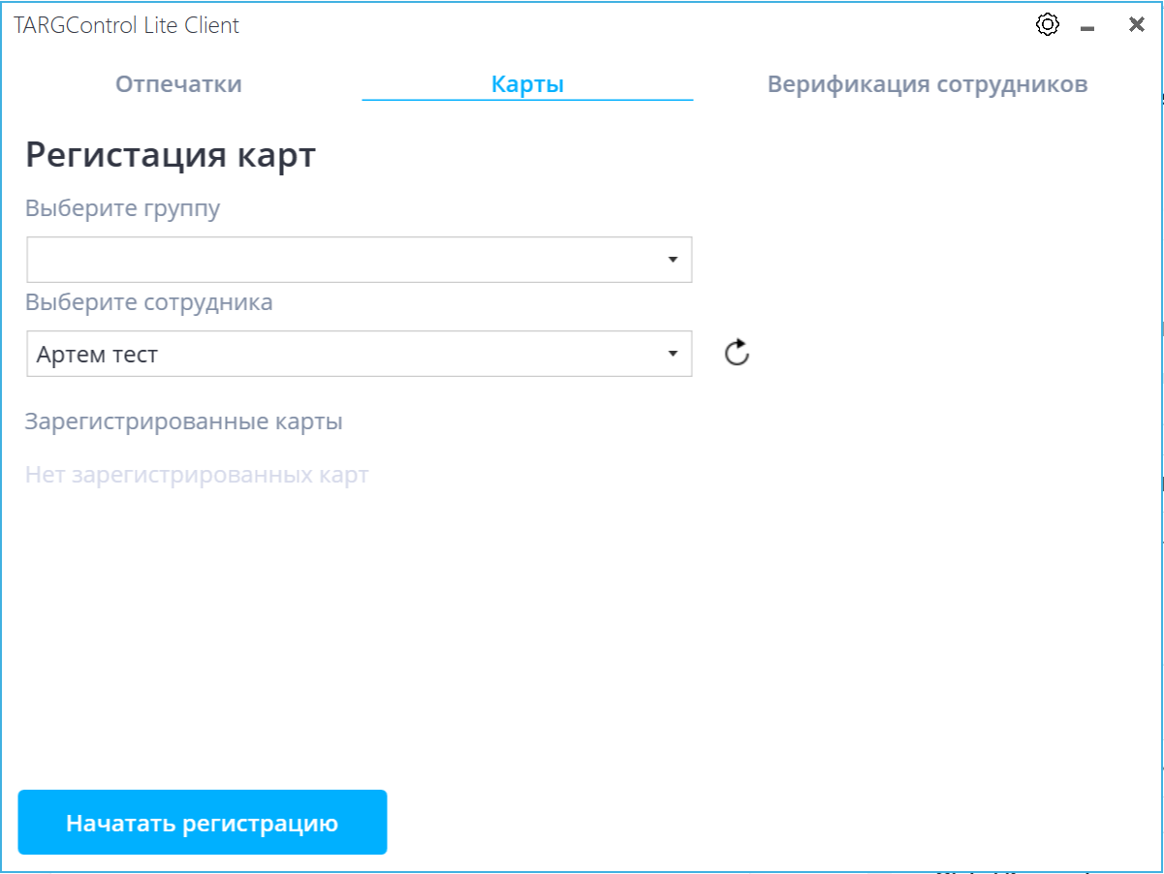Minimize the TARGControl Lite Client window
The image size is (1164, 874).
1087,27
